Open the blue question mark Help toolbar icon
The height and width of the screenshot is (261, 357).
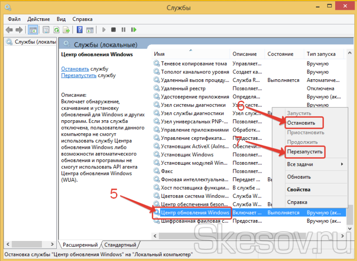point(79,30)
